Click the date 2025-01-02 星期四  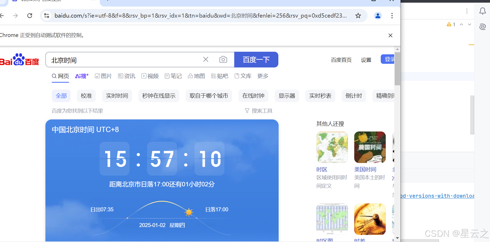(x=162, y=225)
